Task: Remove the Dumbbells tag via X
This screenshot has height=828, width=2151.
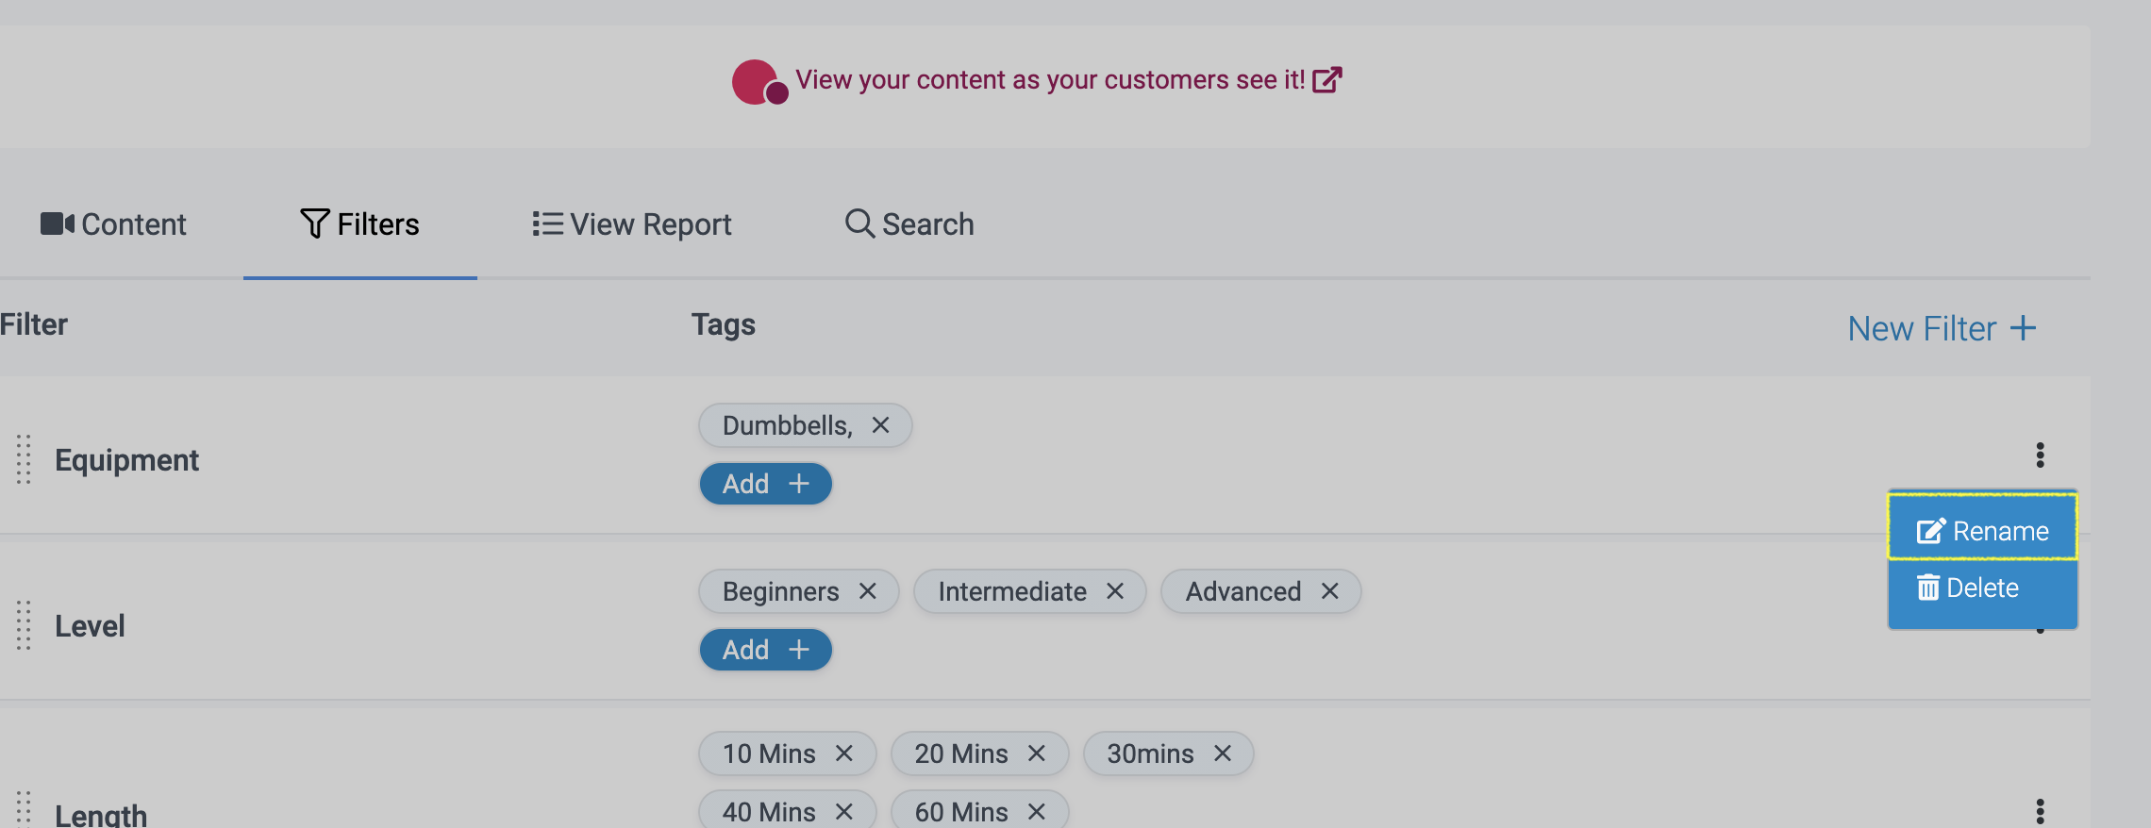Action: (x=880, y=425)
